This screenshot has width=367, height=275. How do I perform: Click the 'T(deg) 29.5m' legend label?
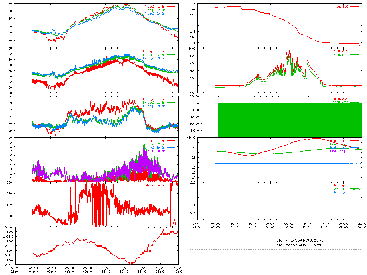point(155,13)
